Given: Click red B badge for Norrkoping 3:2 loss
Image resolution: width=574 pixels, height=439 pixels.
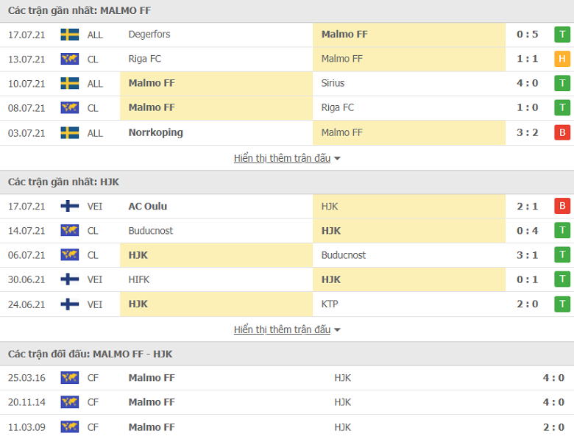Looking at the screenshot, I should pos(562,132).
